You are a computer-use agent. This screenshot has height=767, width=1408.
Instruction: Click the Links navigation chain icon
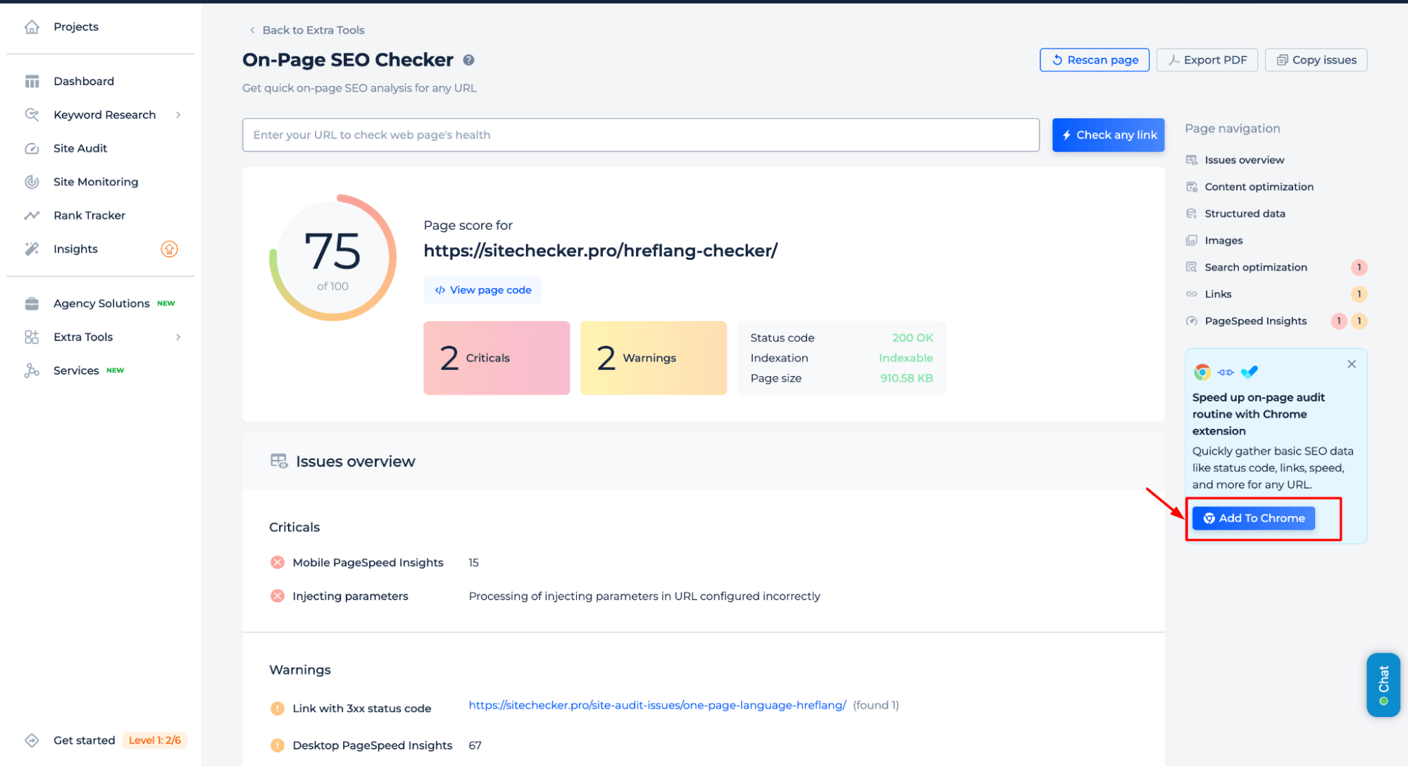pos(1191,294)
